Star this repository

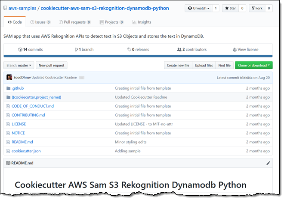(x=230, y=8)
